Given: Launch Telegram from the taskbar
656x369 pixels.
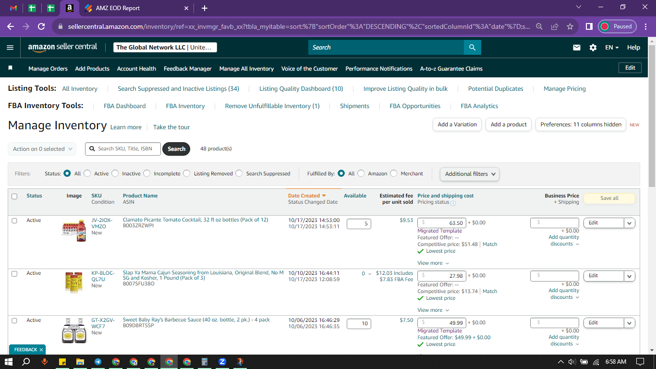Looking at the screenshot, I should pos(98,362).
